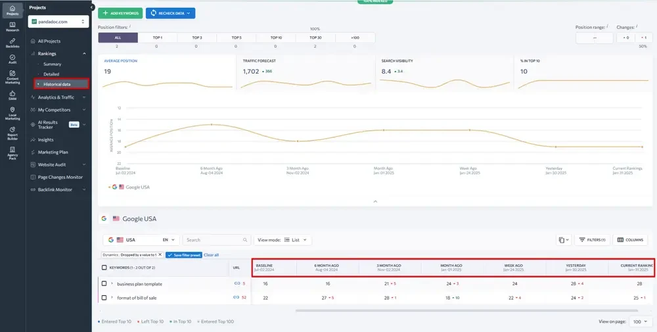Select the TOP 1 position filter

point(158,37)
